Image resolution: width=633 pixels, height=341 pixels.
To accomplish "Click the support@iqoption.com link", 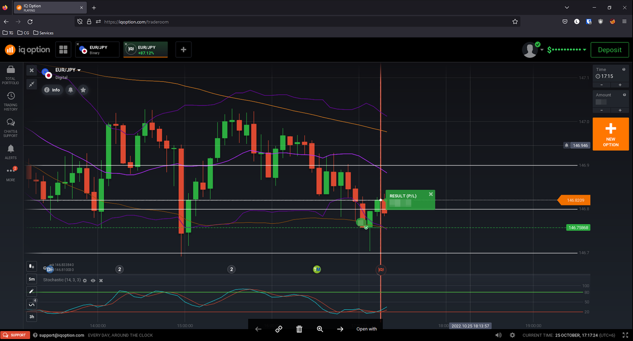I will [61, 335].
